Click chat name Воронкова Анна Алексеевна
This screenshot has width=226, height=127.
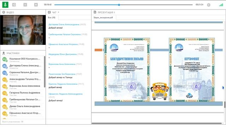tap(62, 64)
